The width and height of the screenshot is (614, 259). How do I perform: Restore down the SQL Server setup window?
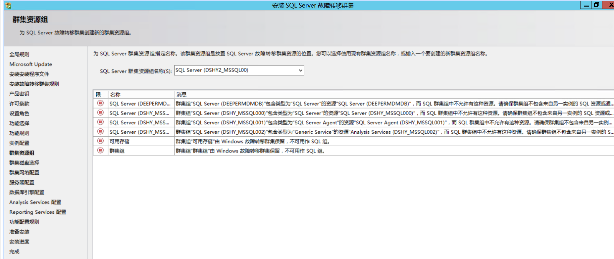tap(596, 5)
